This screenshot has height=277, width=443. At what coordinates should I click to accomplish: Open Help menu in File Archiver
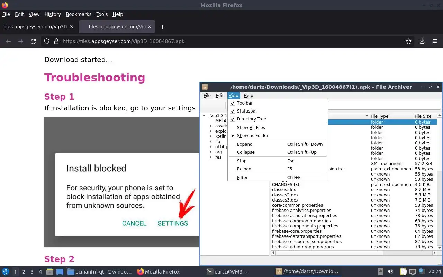pyautogui.click(x=248, y=96)
